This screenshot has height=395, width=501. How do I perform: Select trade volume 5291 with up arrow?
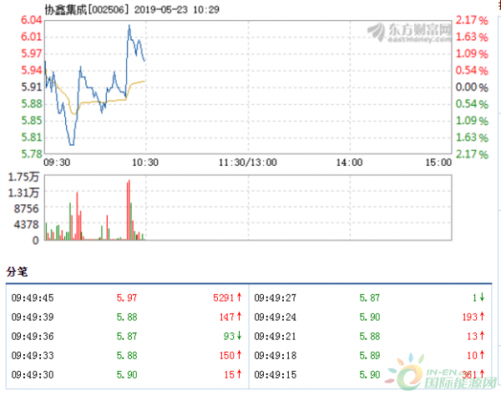tap(227, 298)
